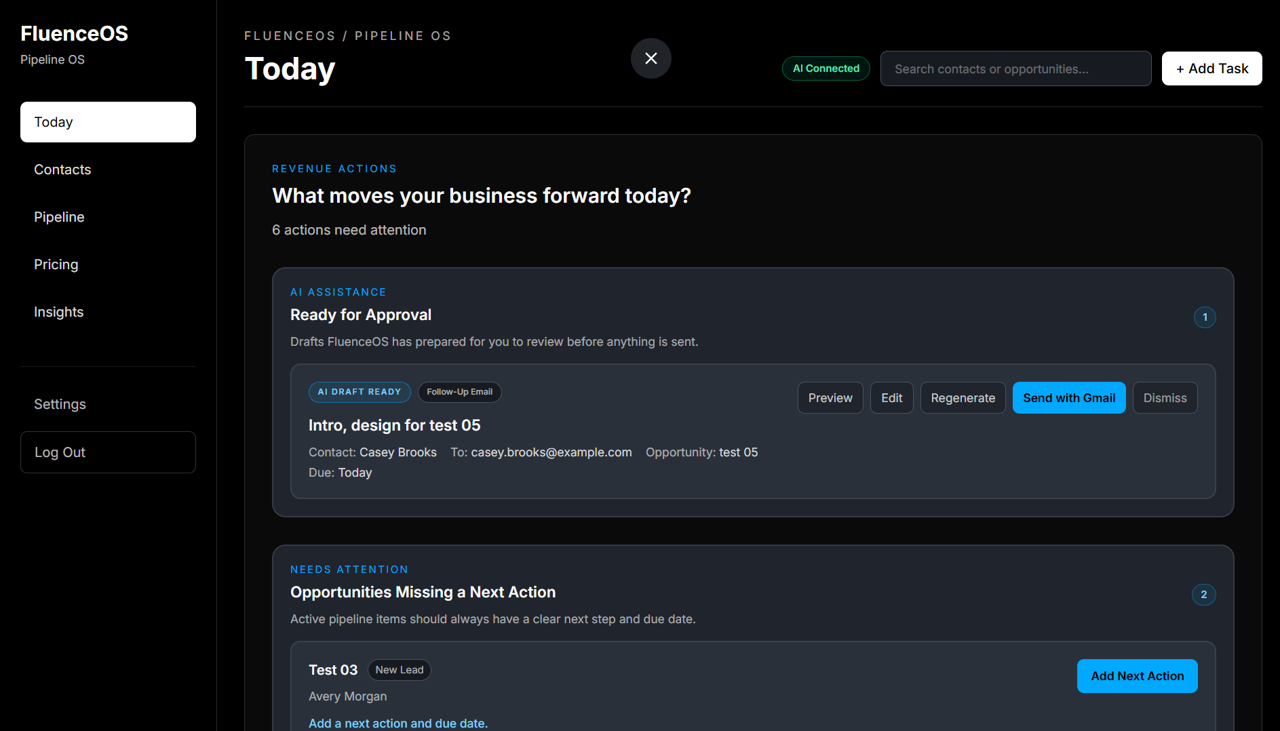Viewport: 1280px width, 731px height.
Task: Click the 'Due: Today' text
Action: pos(340,473)
